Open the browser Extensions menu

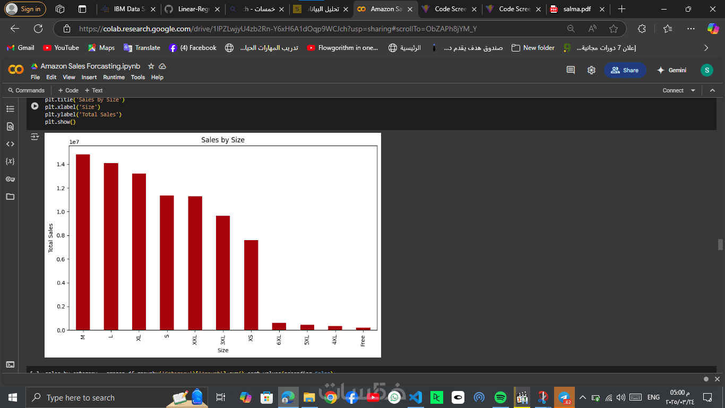642,29
